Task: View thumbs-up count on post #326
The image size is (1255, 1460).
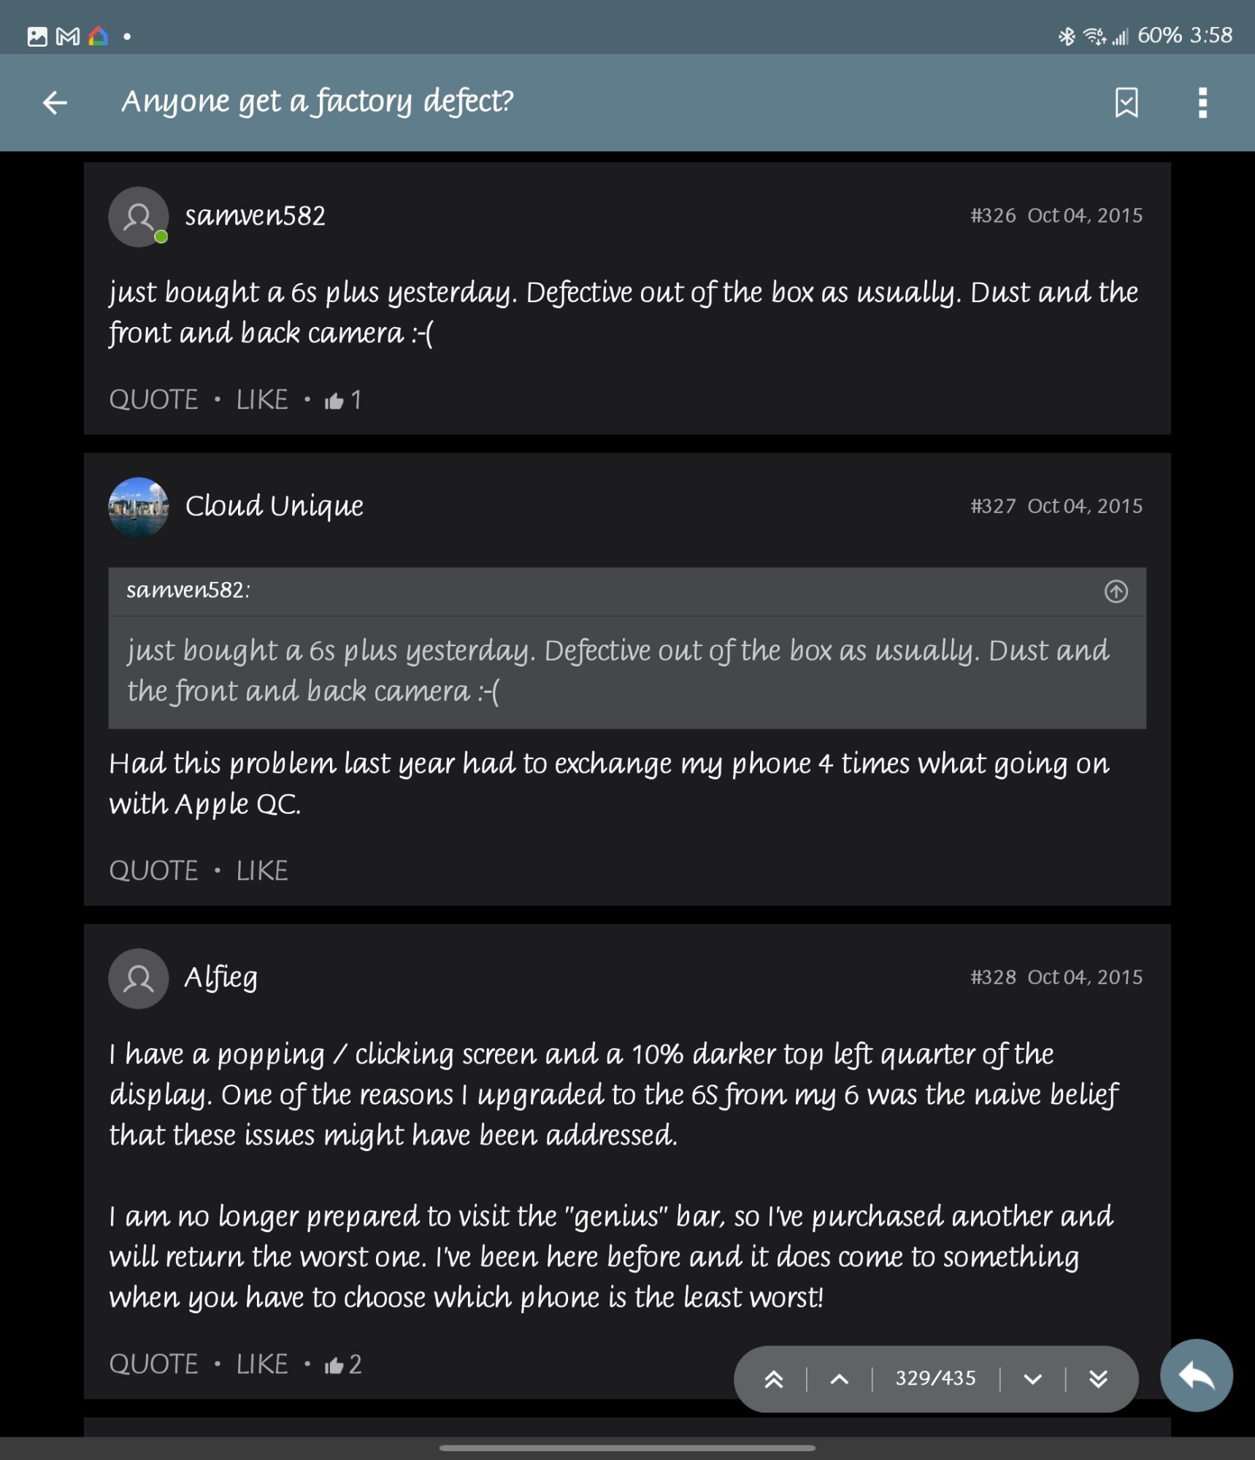Action: tap(343, 400)
